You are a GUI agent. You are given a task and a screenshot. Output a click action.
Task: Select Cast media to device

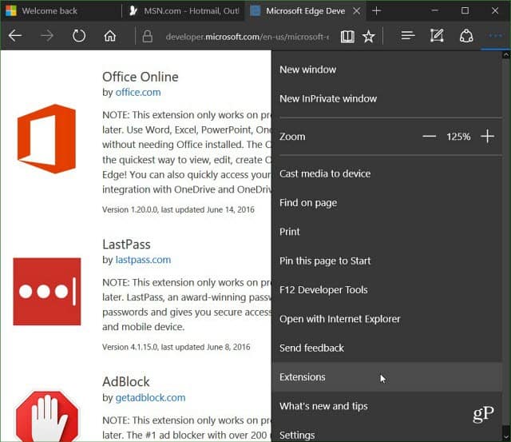click(x=386, y=173)
